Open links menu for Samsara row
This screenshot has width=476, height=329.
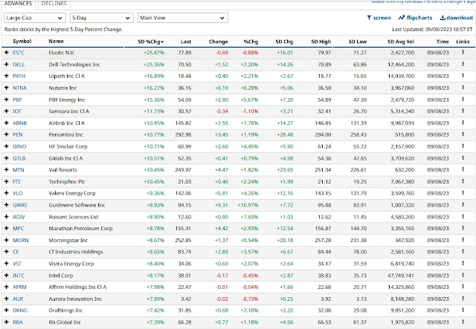[x=463, y=111]
